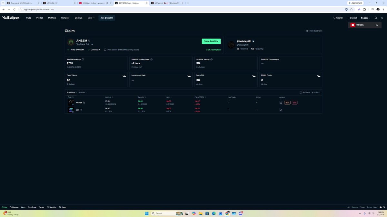Click the Deposit button
387x217 pixels.
pyautogui.click(x=352, y=18)
